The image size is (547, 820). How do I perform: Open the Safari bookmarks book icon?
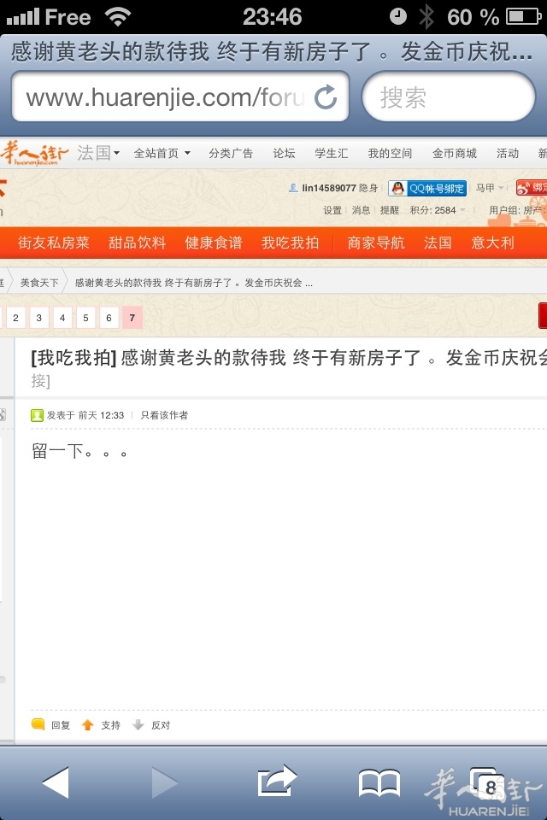pyautogui.click(x=379, y=782)
